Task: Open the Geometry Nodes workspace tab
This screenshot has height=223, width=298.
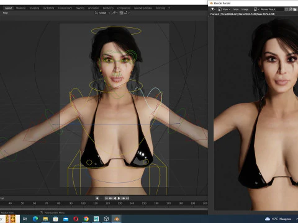Action: (x=143, y=8)
